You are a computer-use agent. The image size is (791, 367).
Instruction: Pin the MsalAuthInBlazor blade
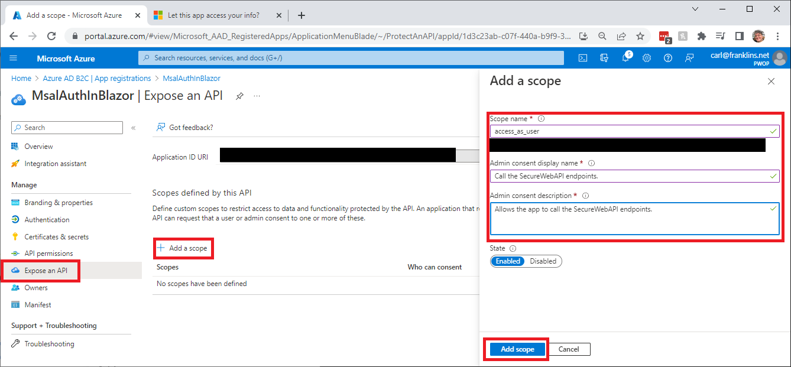point(239,96)
